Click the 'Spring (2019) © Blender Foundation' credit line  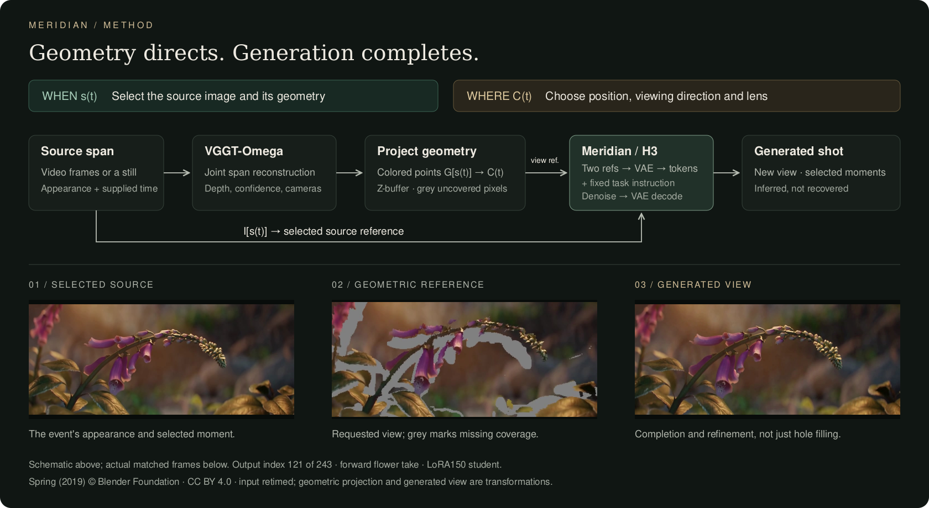tap(291, 481)
